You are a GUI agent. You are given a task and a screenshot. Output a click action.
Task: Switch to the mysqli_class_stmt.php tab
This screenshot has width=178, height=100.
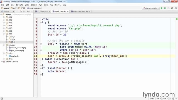point(81,11)
